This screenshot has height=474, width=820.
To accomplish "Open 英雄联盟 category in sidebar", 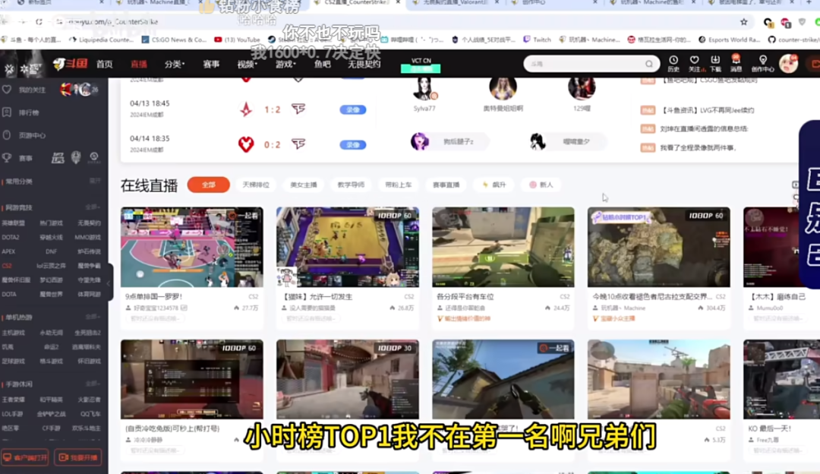I will click(x=13, y=223).
